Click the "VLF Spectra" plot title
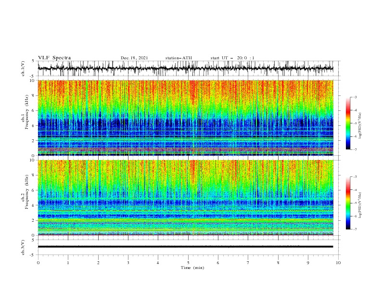The height and width of the screenshot is (295, 381). [54, 58]
